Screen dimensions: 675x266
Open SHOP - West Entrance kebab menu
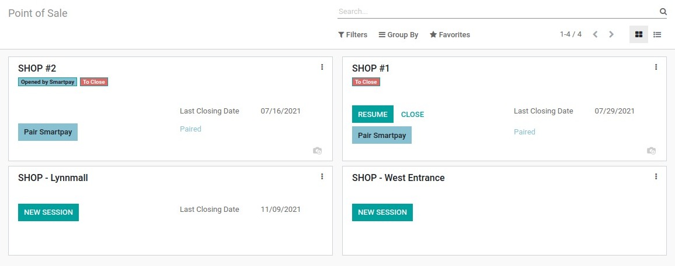pyautogui.click(x=656, y=176)
